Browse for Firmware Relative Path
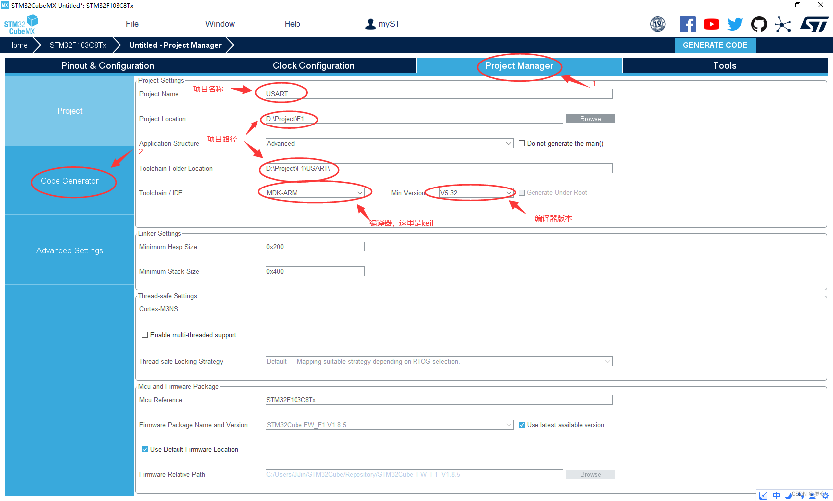The image size is (833, 501). click(590, 474)
